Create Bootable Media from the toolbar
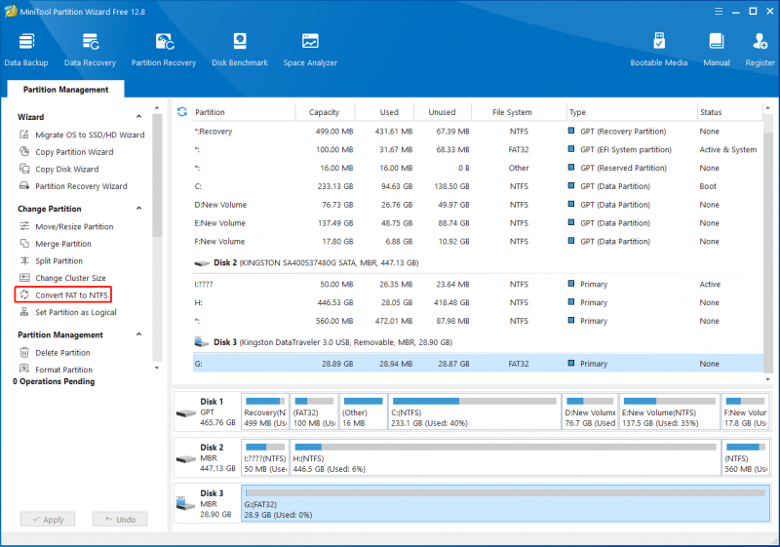780x547 pixels. pyautogui.click(x=659, y=49)
